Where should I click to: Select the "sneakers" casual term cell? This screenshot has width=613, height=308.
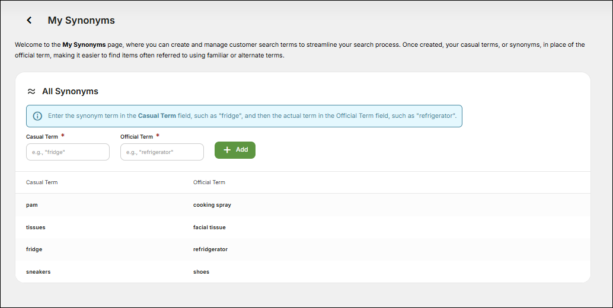click(x=39, y=272)
